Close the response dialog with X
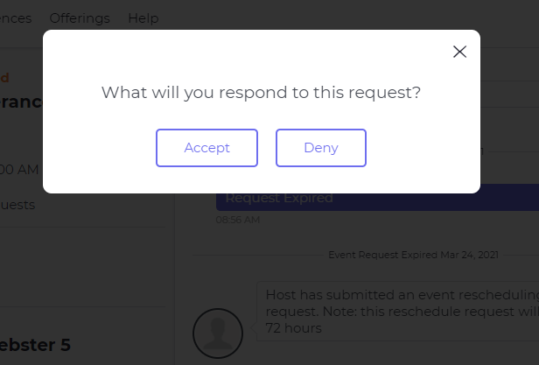 [459, 52]
